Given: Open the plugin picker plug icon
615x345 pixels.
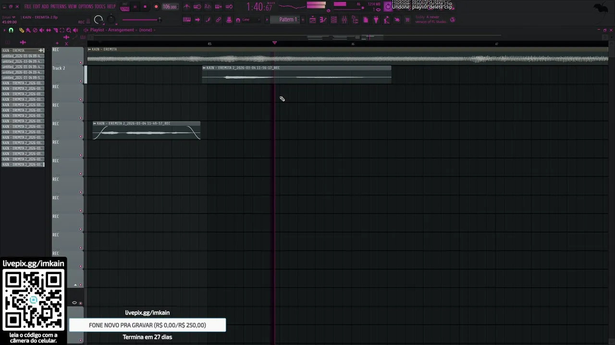Looking at the screenshot, I should tap(376, 20).
